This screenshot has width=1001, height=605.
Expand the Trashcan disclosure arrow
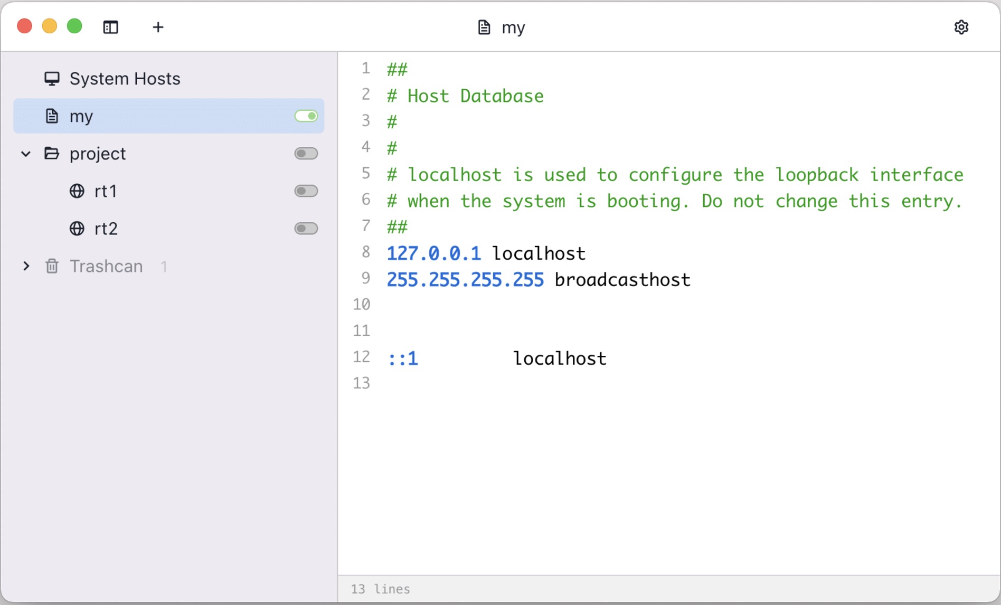point(26,266)
